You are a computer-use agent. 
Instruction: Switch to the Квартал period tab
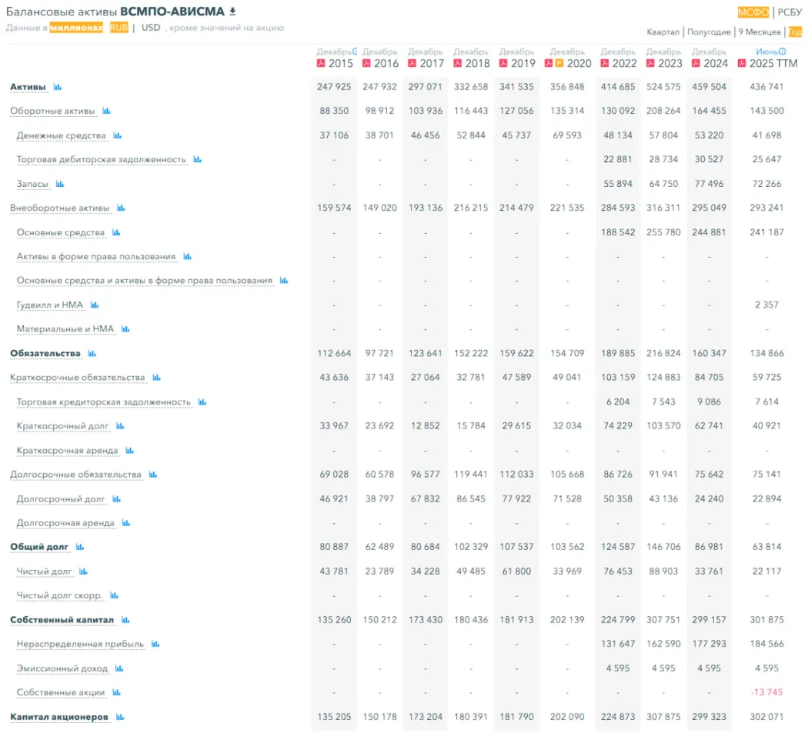tap(663, 32)
